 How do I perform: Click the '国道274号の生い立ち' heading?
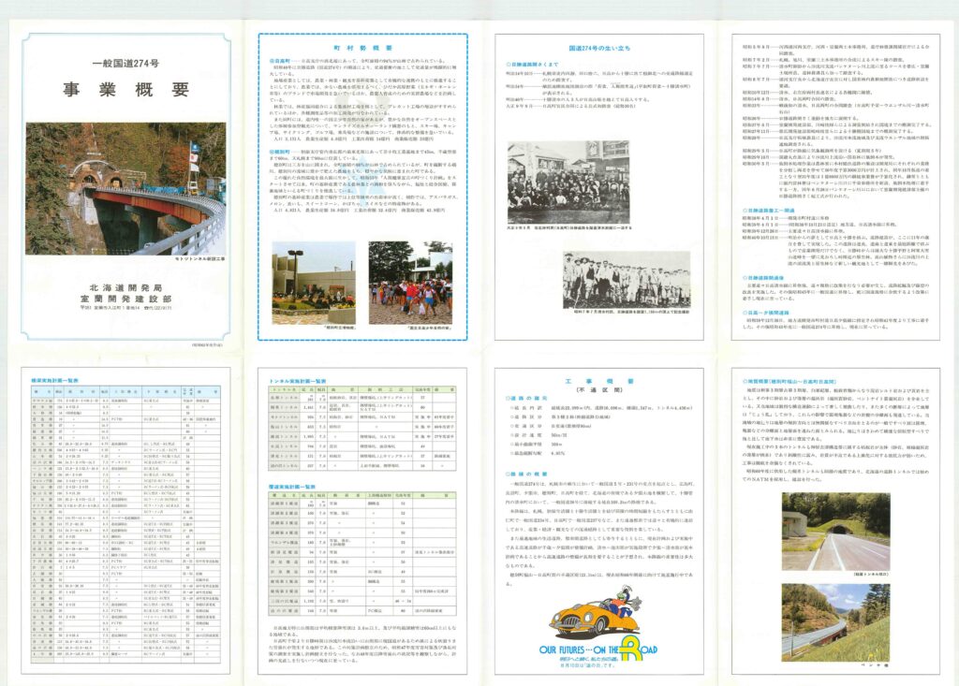tap(599, 45)
